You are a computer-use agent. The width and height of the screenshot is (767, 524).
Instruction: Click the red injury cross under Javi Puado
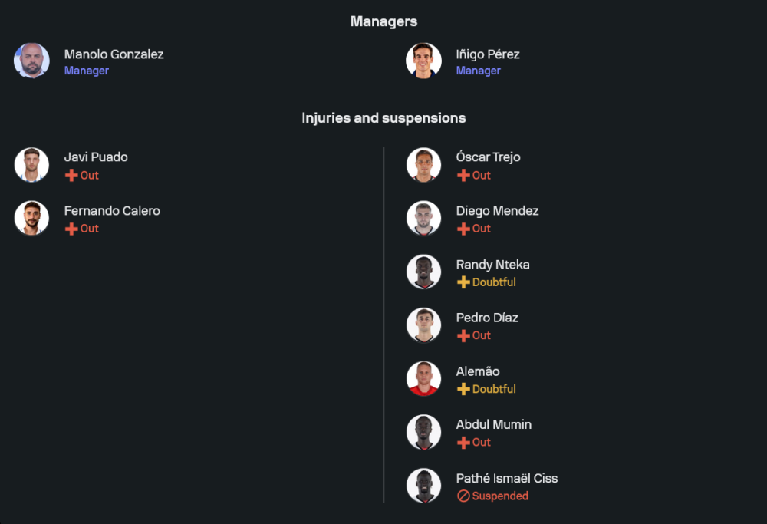pyautogui.click(x=71, y=176)
